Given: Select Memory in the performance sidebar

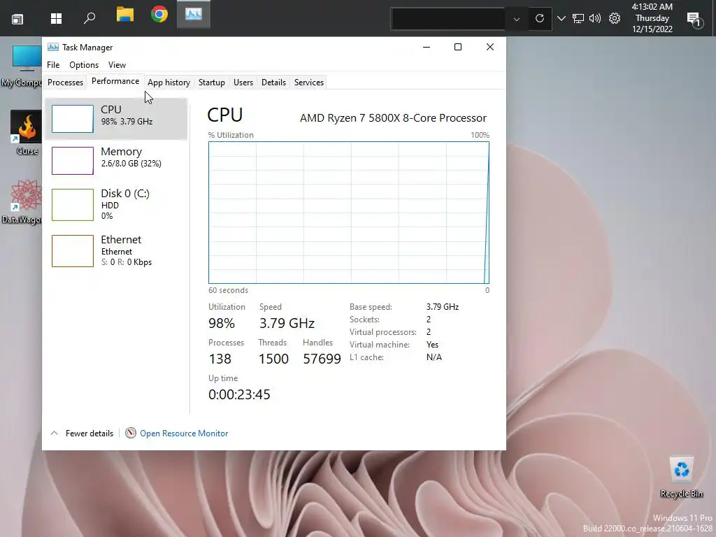Looking at the screenshot, I should pyautogui.click(x=116, y=161).
